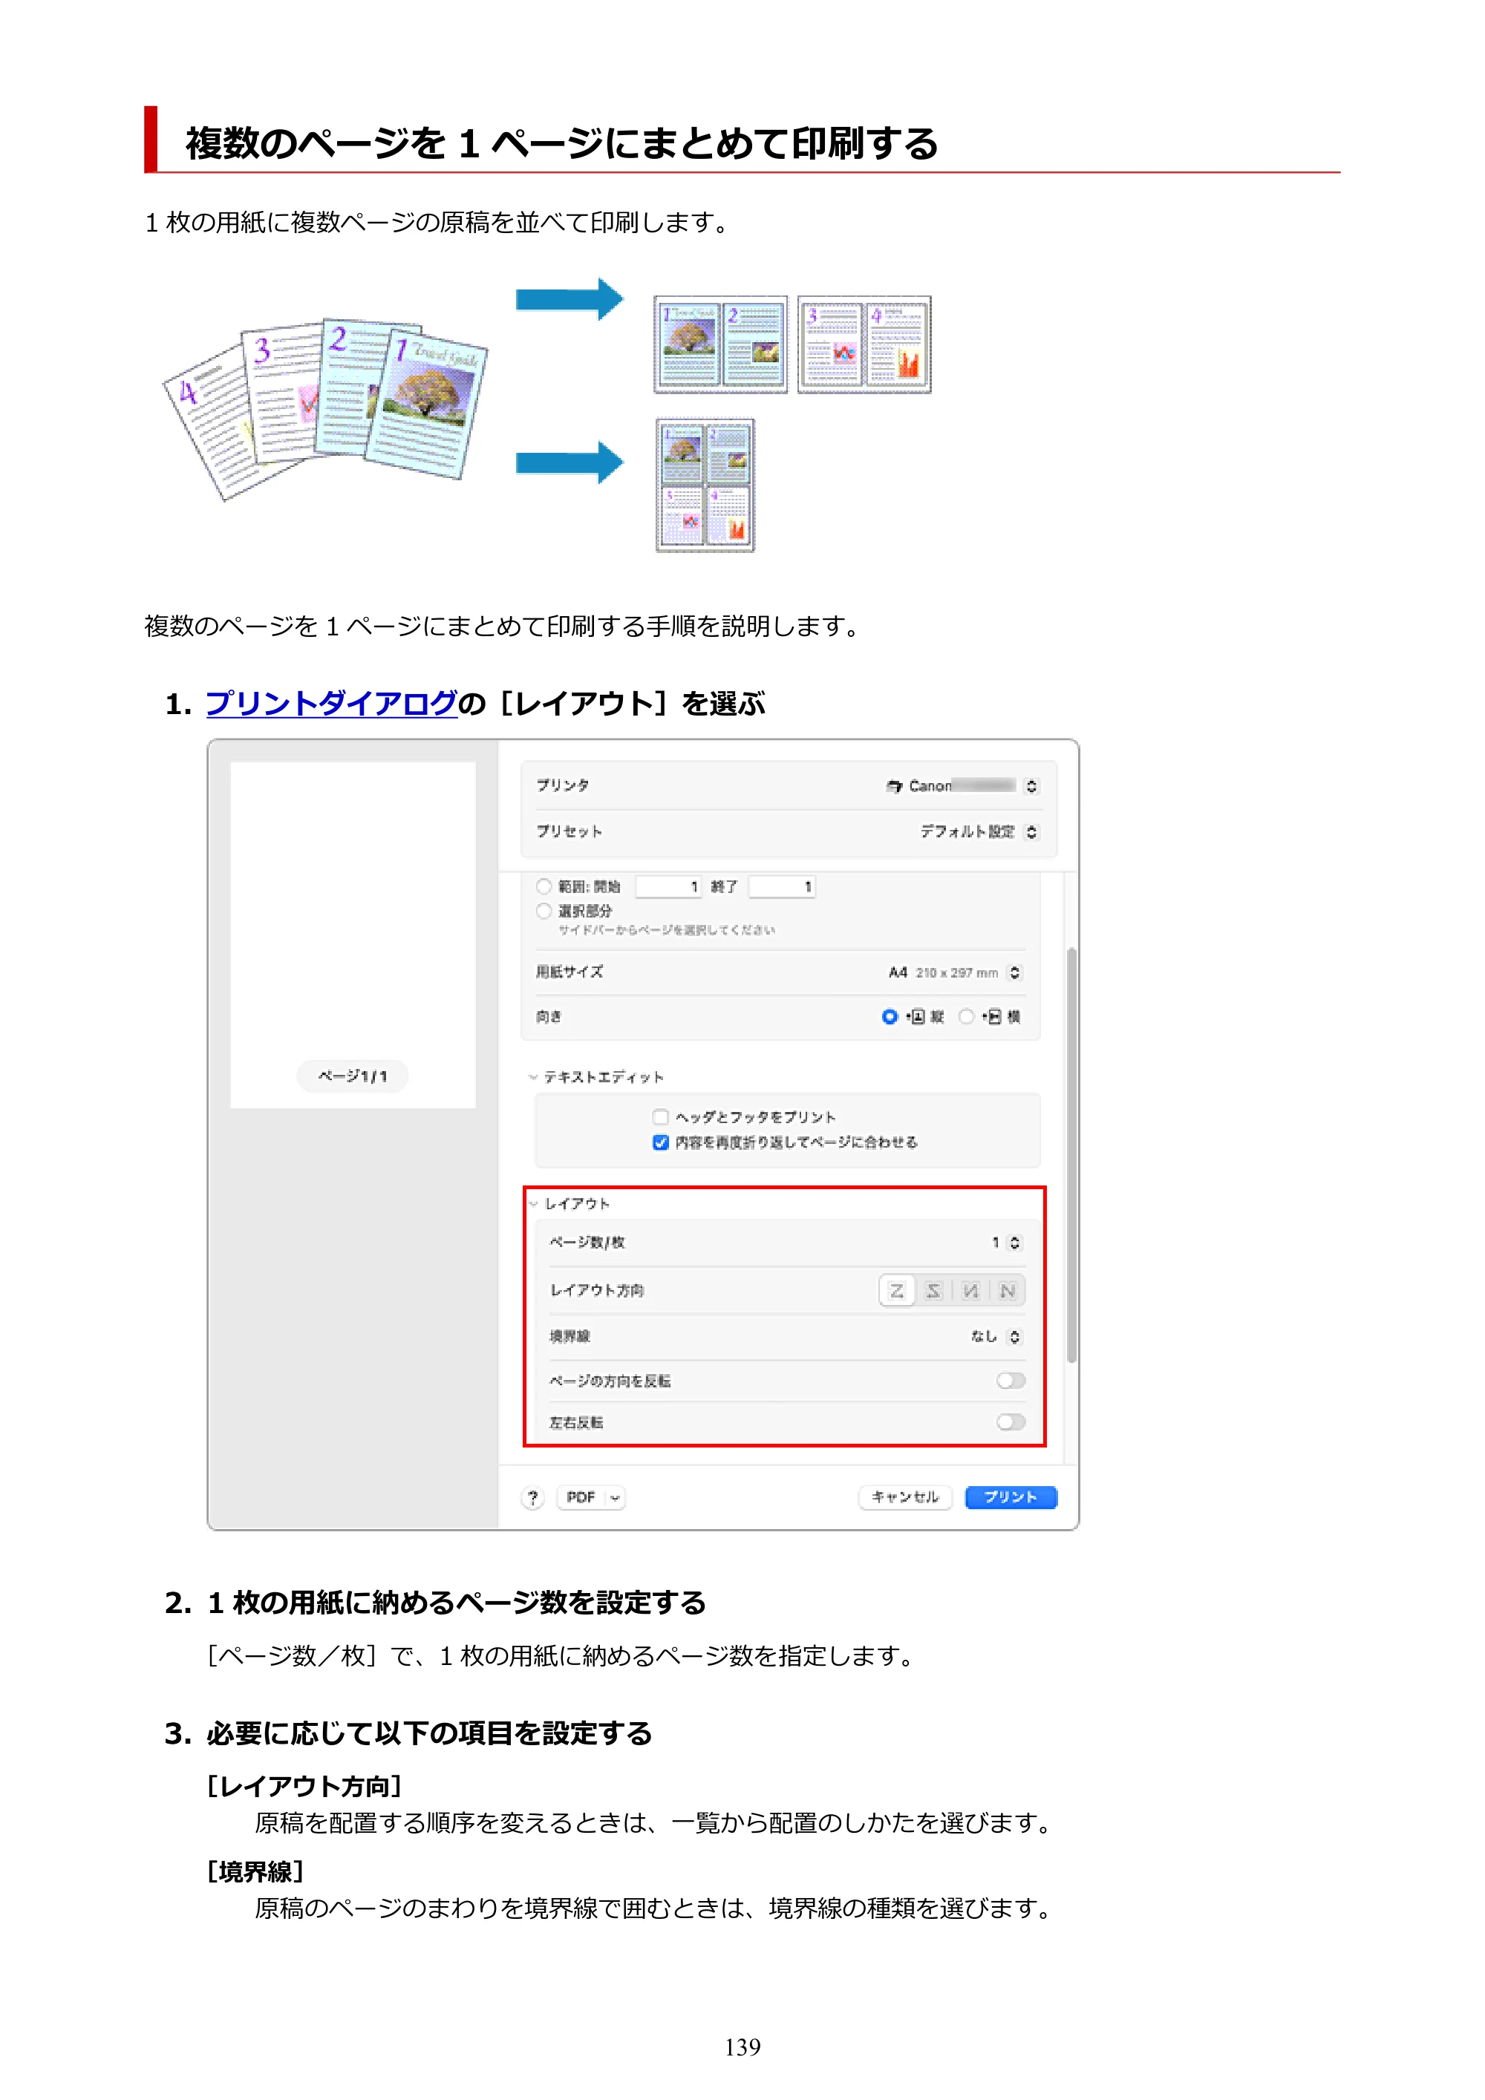
Task: Enable ヘッダとフッタをプリント checkbox
Action: pyautogui.click(x=661, y=1116)
